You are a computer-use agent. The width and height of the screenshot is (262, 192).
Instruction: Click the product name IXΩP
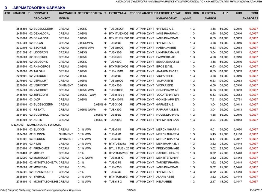click(x=37, y=100)
